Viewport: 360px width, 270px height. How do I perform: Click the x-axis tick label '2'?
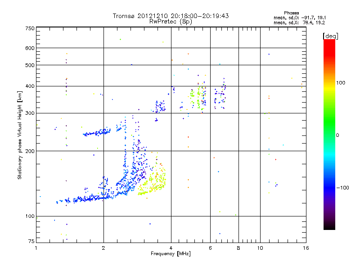tap(103, 248)
